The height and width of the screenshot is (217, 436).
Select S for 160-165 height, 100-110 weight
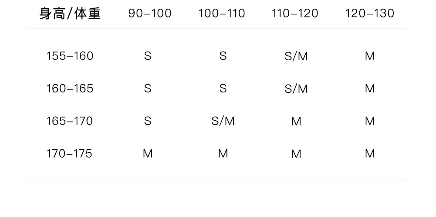tap(223, 89)
